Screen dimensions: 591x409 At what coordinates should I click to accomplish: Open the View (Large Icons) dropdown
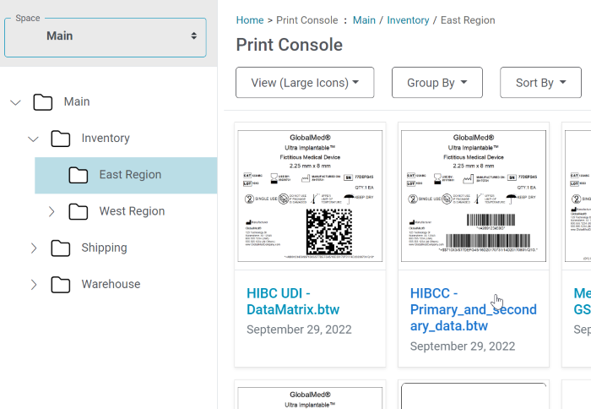[x=305, y=82]
